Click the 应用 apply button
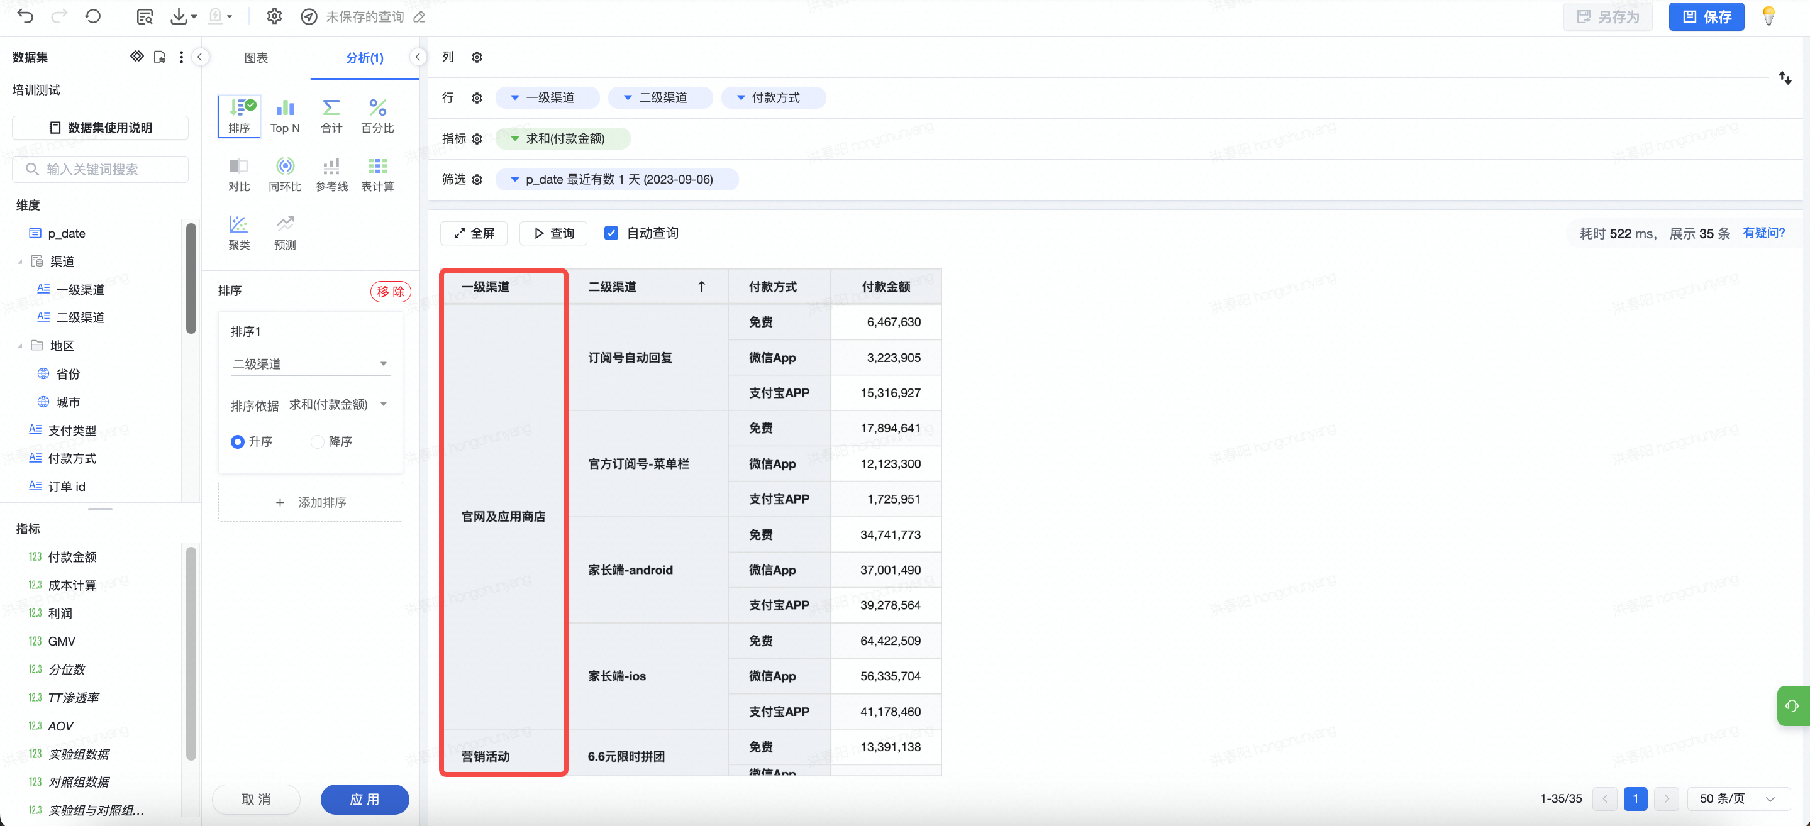This screenshot has width=1810, height=826. pyautogui.click(x=365, y=800)
